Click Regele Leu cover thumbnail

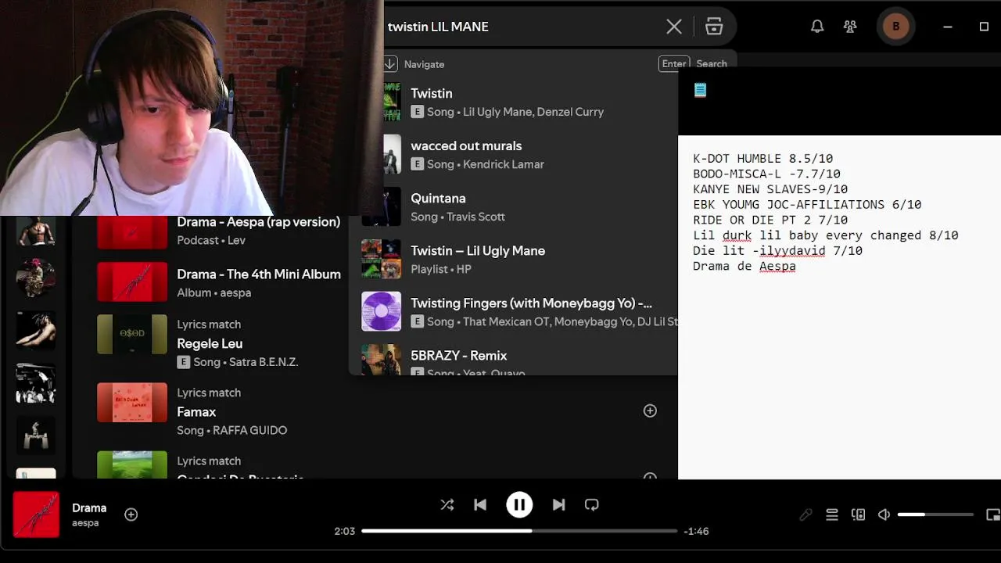click(132, 335)
